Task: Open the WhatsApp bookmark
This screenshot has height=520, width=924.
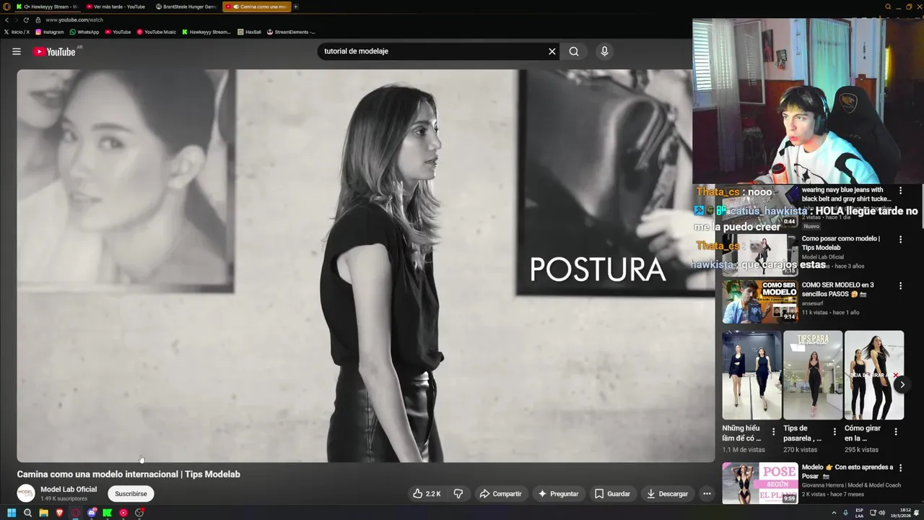Action: pos(84,32)
